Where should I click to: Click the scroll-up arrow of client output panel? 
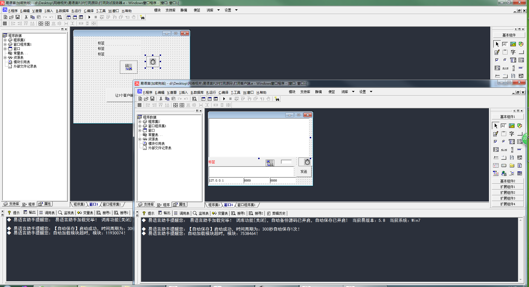520,220
